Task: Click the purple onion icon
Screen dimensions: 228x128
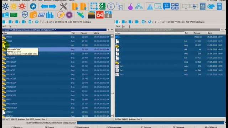Action: point(130,7)
